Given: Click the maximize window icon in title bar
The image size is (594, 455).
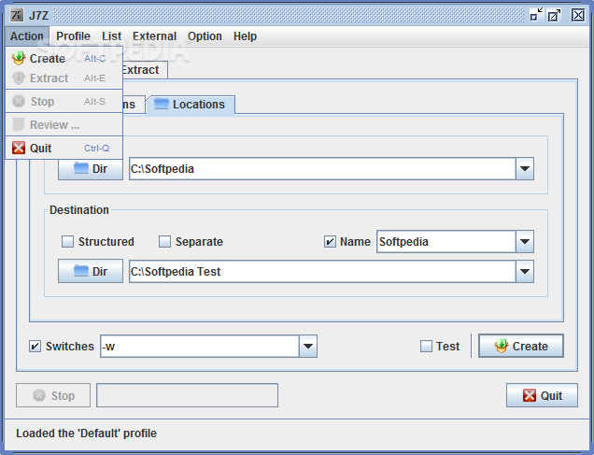Looking at the screenshot, I should [x=554, y=15].
